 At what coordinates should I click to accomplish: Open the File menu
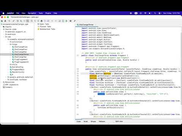pos(17,13)
